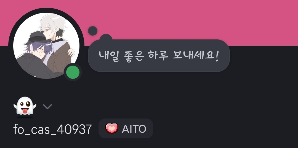Open the AITO server tag badge

pyautogui.click(x=126, y=128)
